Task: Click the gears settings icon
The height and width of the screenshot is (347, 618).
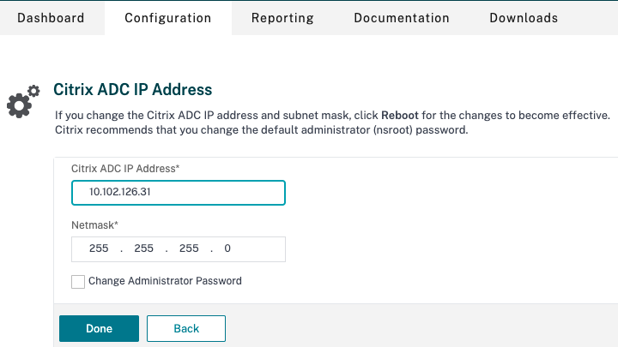Action: pyautogui.click(x=23, y=101)
